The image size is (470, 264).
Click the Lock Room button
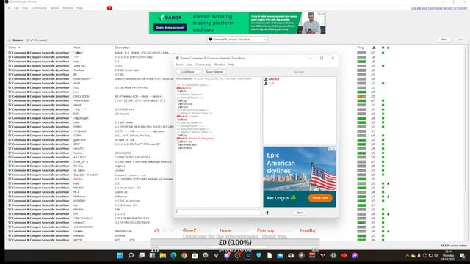point(188,72)
